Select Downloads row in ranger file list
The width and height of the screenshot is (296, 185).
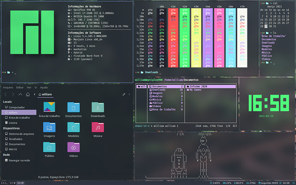point(166,90)
